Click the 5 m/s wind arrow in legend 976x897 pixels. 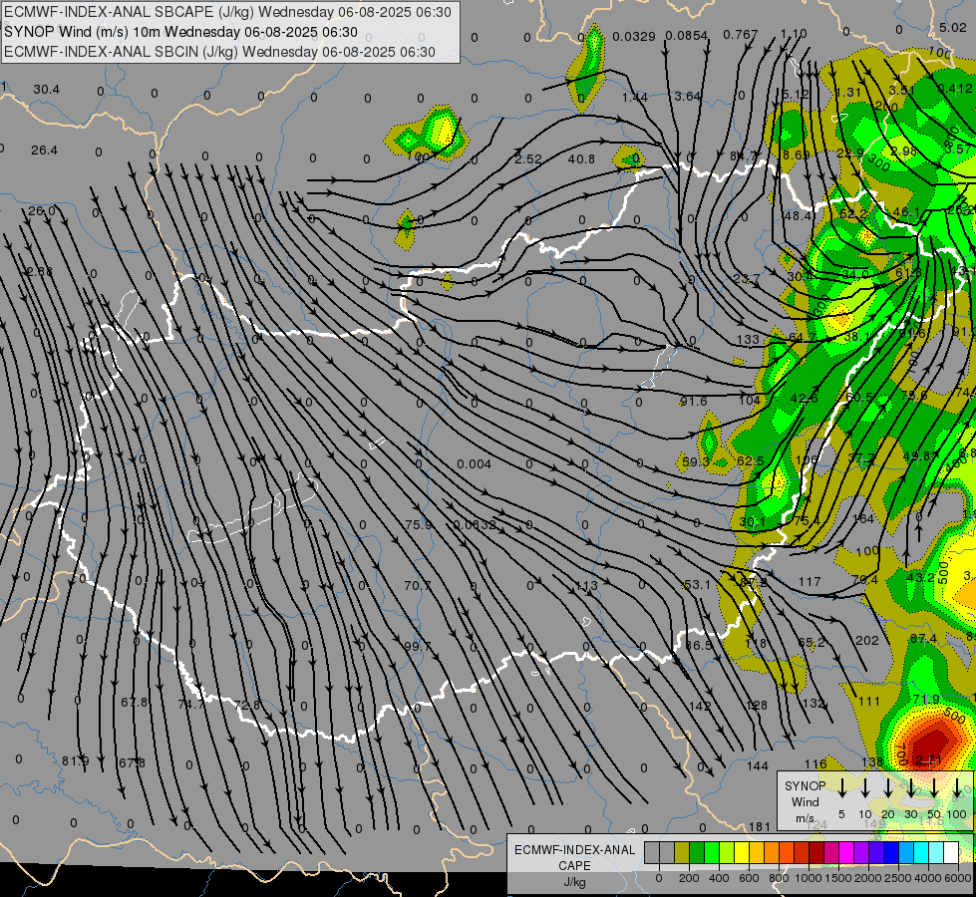(x=841, y=787)
